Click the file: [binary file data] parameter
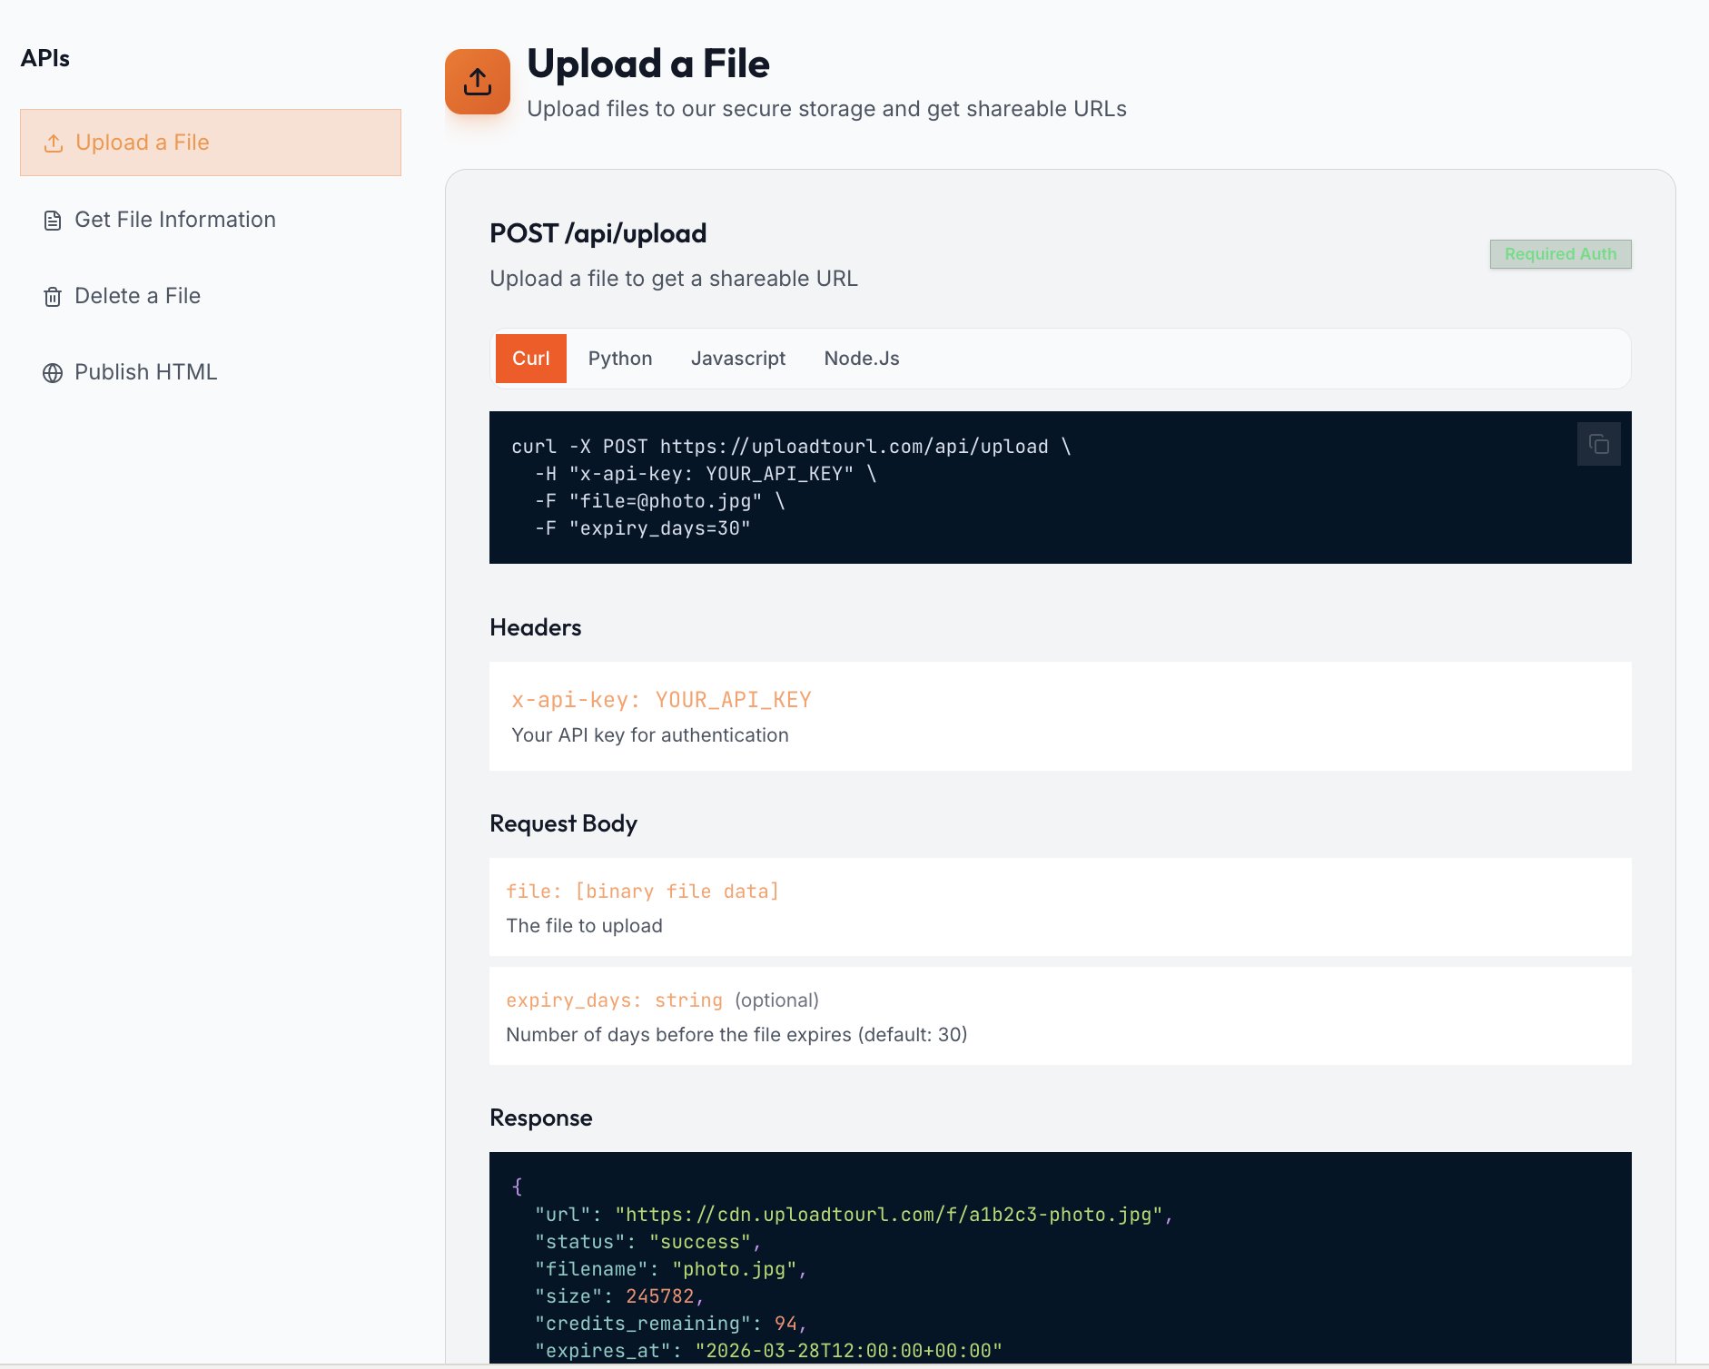 tap(643, 891)
